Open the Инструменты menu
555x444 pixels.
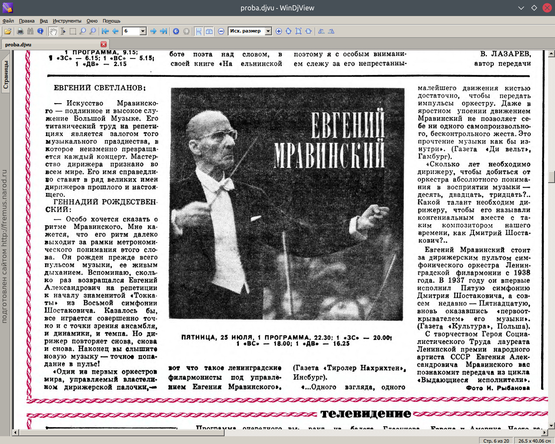point(67,21)
